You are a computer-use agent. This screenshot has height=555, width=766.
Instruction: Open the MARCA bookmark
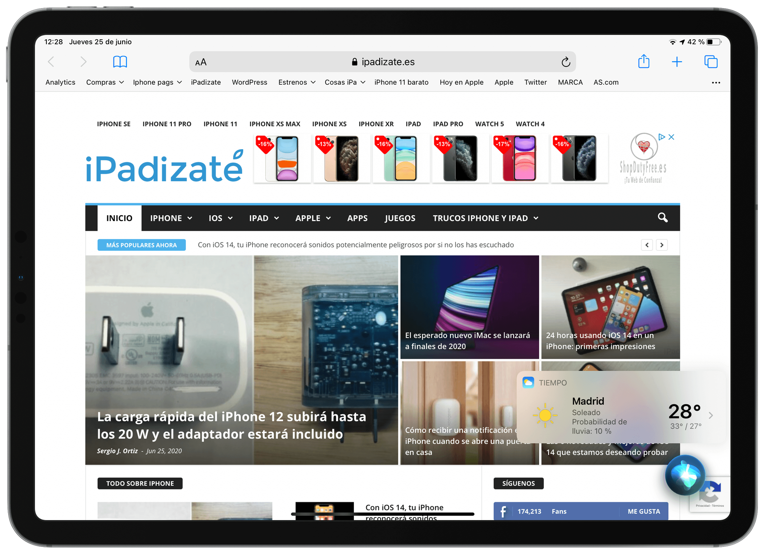[570, 82]
